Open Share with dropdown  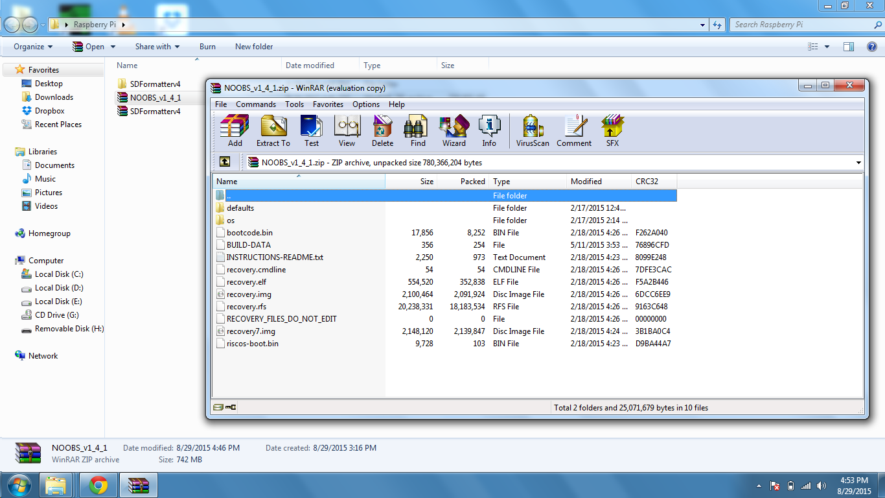click(x=157, y=47)
